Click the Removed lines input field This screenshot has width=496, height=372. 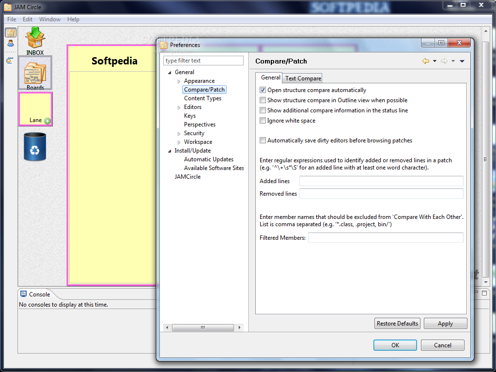(x=381, y=194)
